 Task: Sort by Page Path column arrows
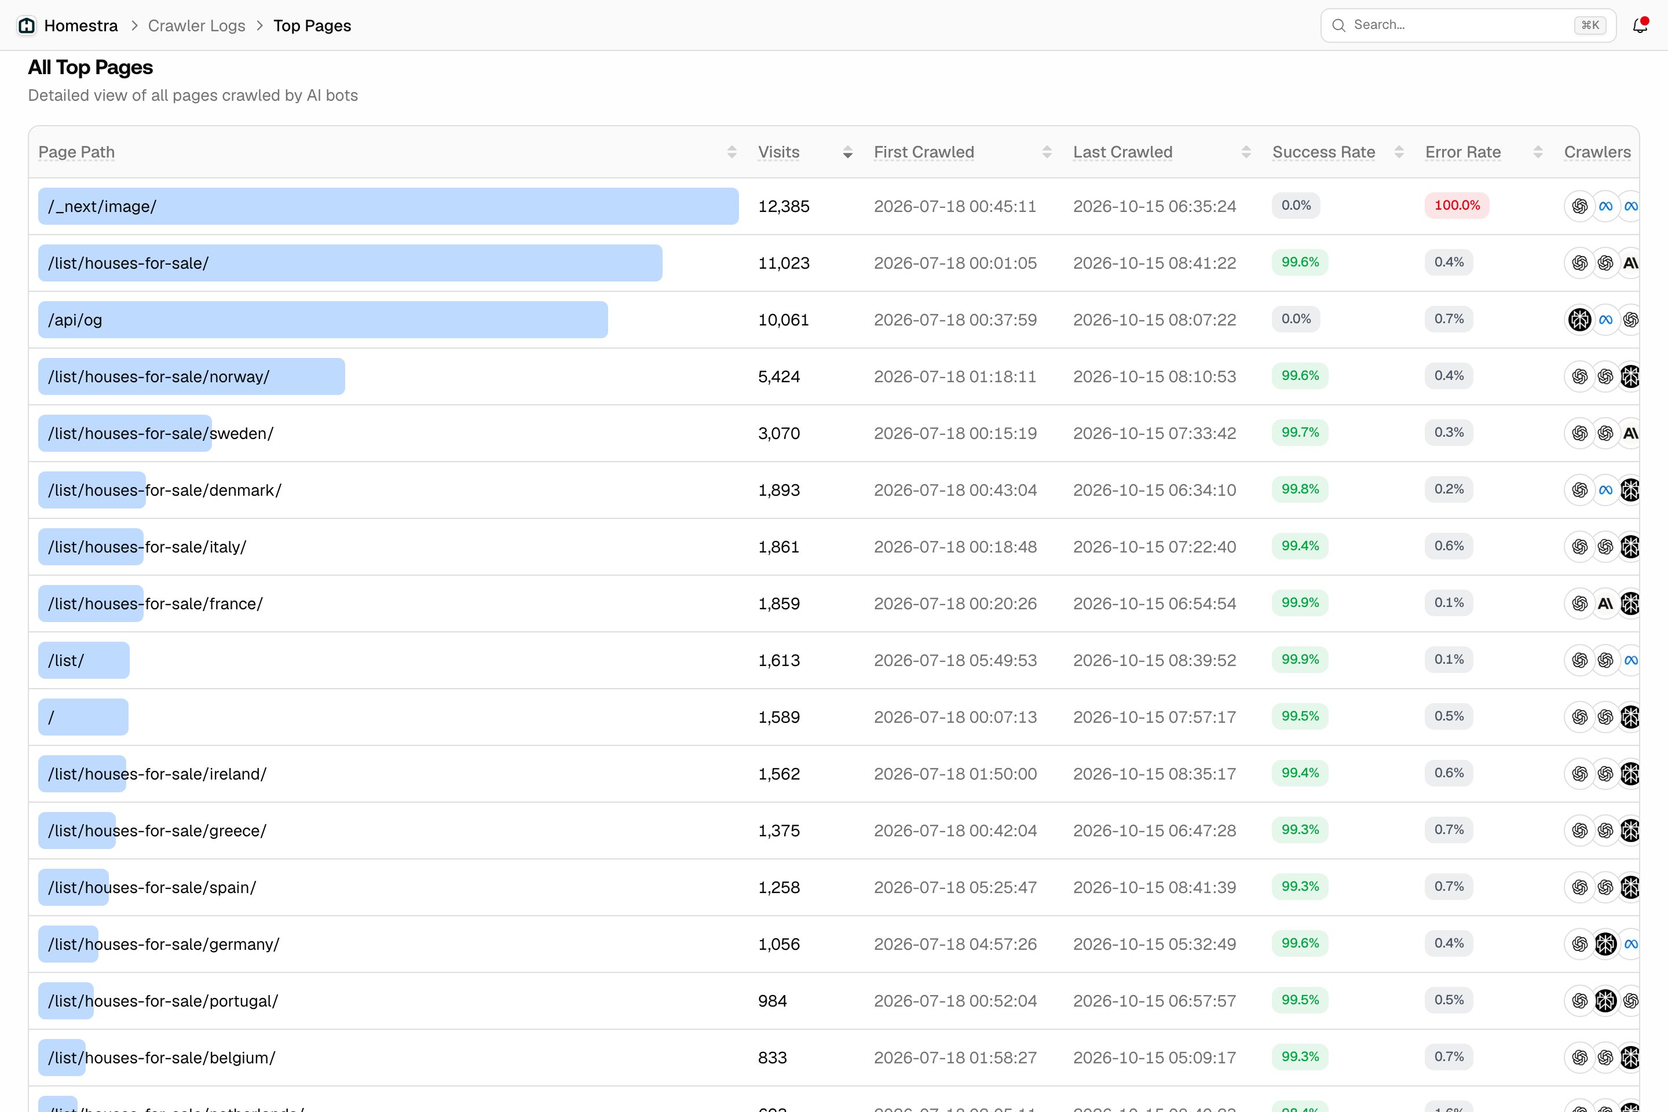coord(732,152)
